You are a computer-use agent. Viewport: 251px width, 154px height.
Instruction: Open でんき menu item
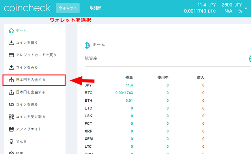pos(21,141)
